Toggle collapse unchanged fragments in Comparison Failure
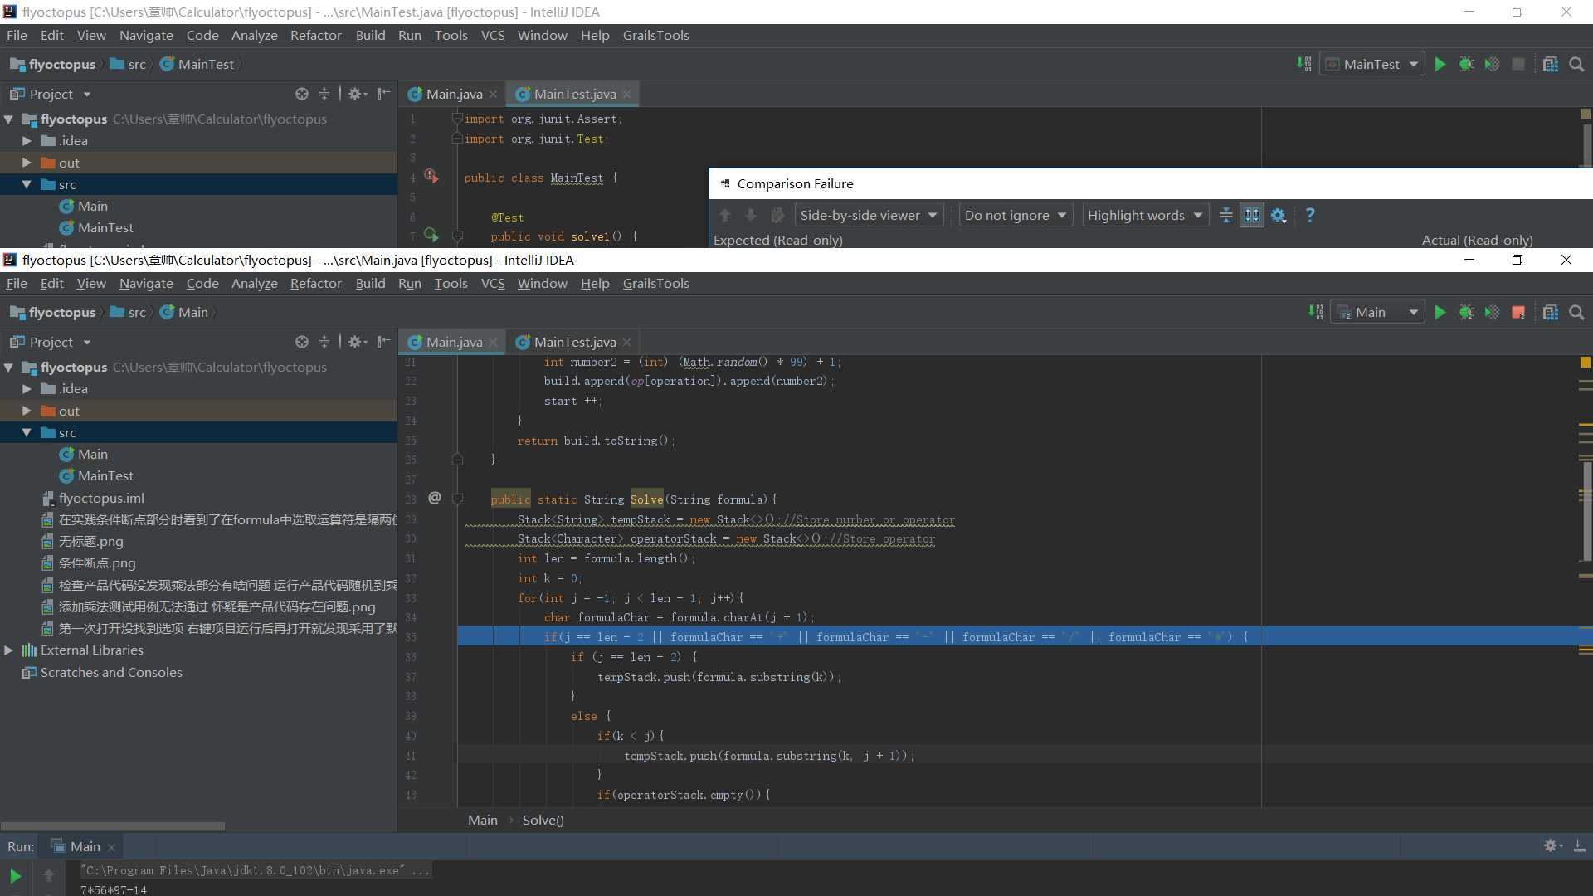Viewport: 1593px width, 896px height. 1225,216
